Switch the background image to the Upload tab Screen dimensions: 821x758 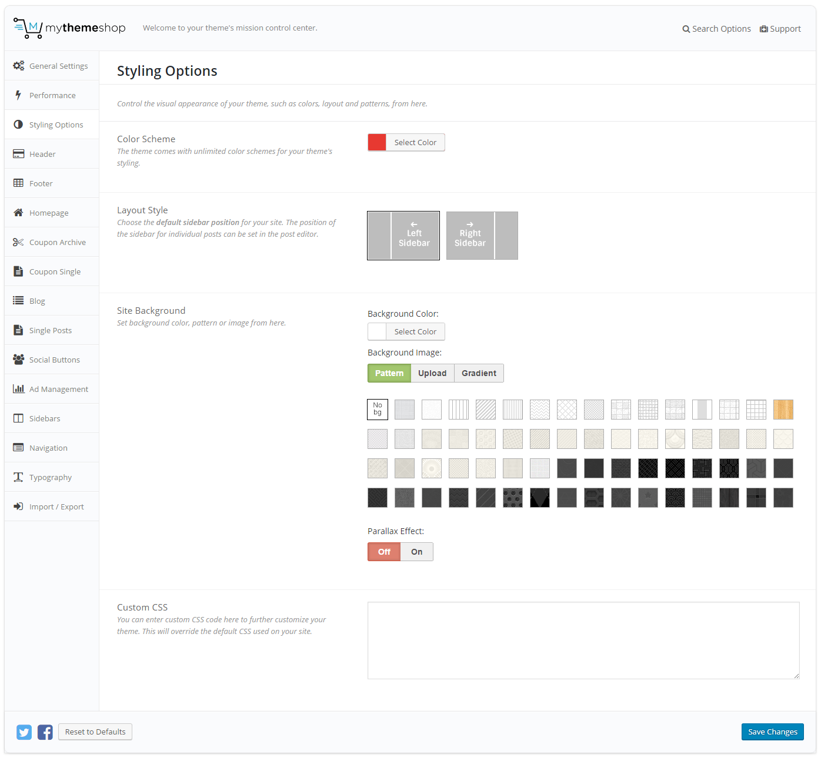pyautogui.click(x=432, y=373)
